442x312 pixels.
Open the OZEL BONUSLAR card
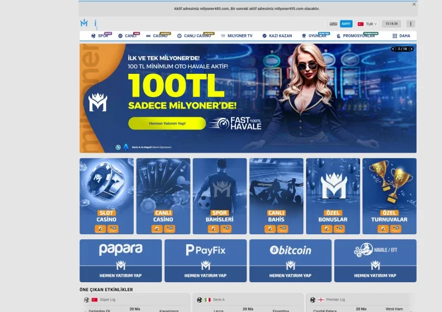pyautogui.click(x=333, y=196)
